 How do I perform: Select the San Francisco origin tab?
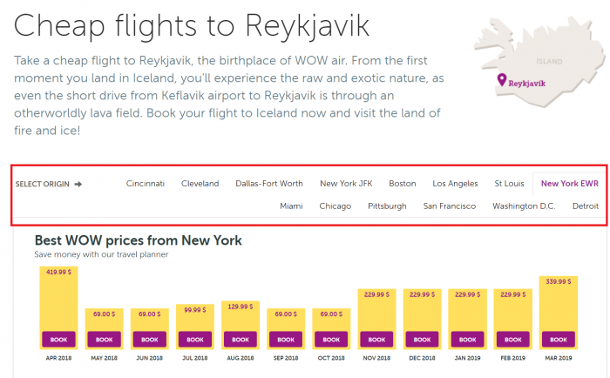(x=450, y=206)
